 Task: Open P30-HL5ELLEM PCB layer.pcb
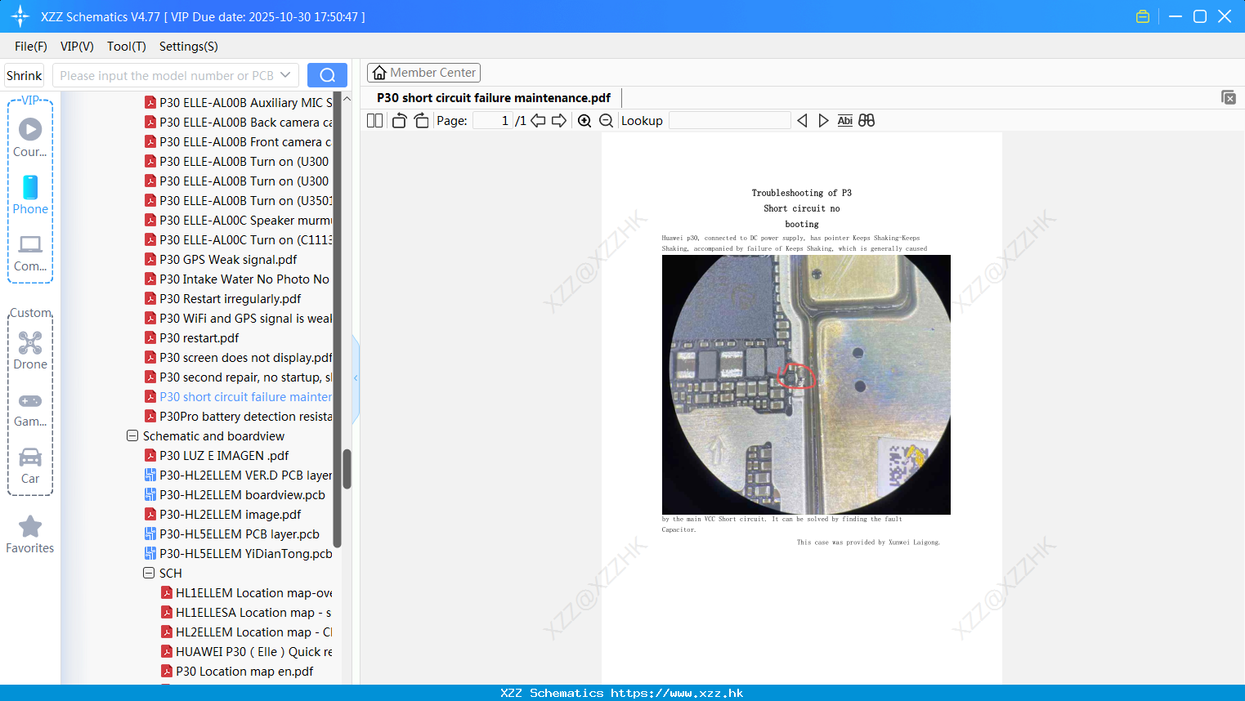click(x=240, y=534)
